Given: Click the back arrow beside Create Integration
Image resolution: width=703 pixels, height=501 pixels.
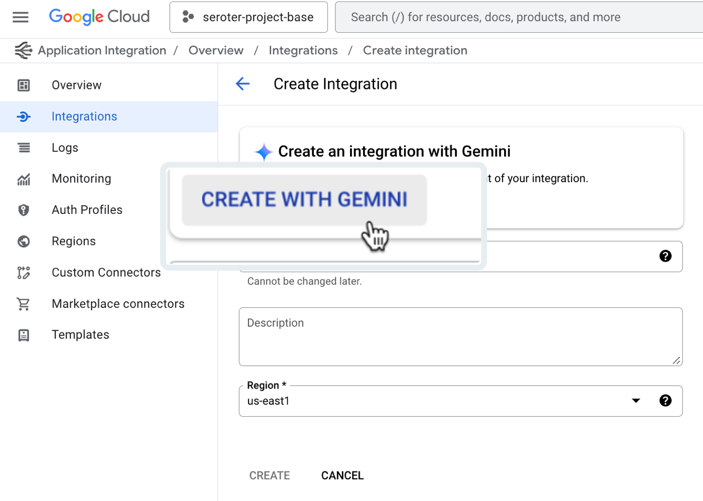Looking at the screenshot, I should pos(243,84).
